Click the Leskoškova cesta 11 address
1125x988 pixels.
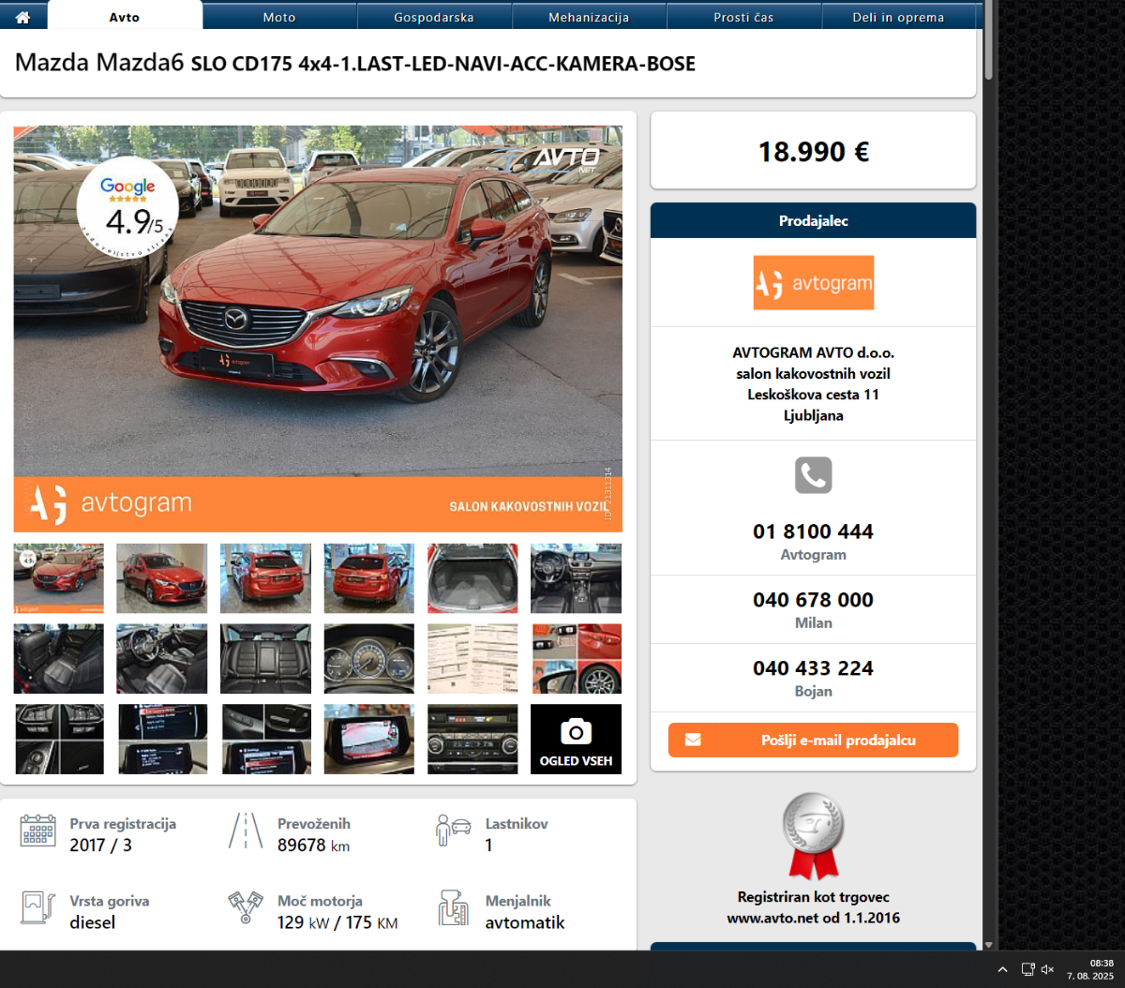click(x=814, y=394)
